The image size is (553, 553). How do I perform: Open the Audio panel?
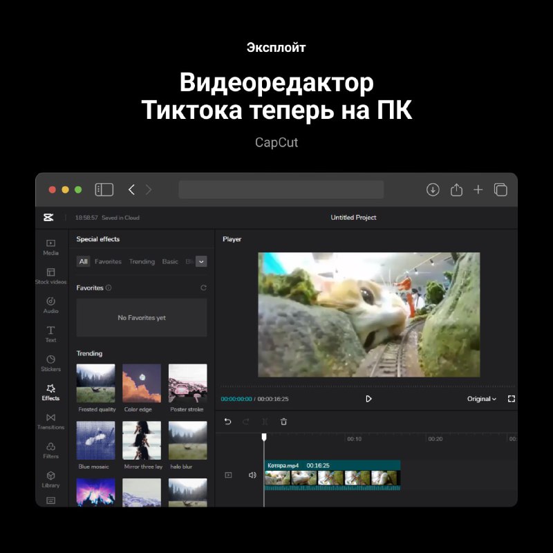50,305
